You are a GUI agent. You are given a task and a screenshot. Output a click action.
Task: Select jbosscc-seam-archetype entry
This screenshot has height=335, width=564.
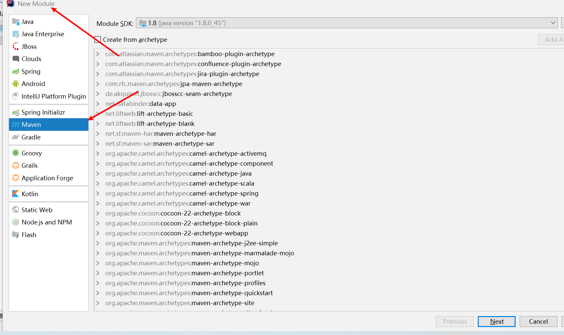(169, 94)
